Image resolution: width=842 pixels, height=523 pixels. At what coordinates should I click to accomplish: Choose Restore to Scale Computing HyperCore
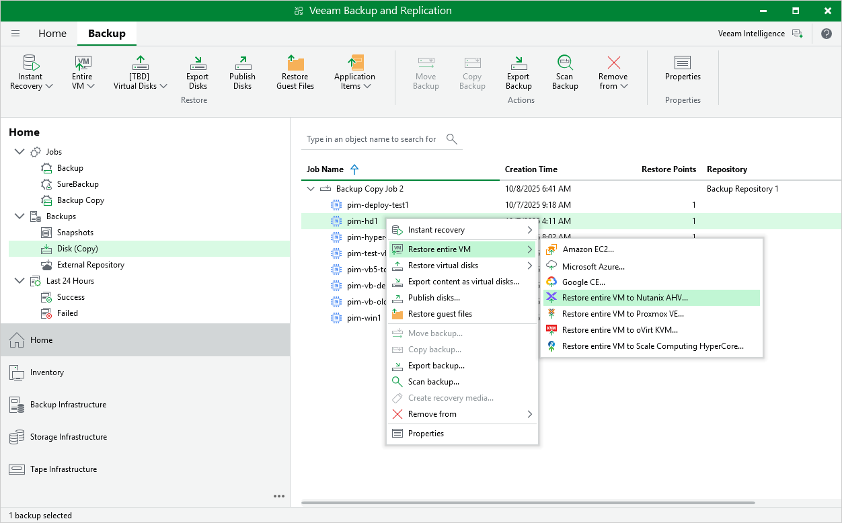click(x=652, y=346)
